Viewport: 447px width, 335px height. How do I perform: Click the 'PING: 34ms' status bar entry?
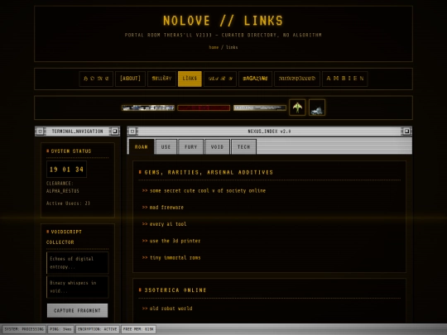60,329
